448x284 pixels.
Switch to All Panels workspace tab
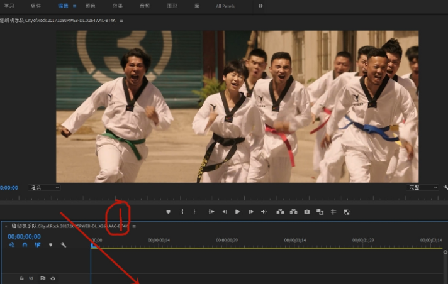click(x=226, y=6)
